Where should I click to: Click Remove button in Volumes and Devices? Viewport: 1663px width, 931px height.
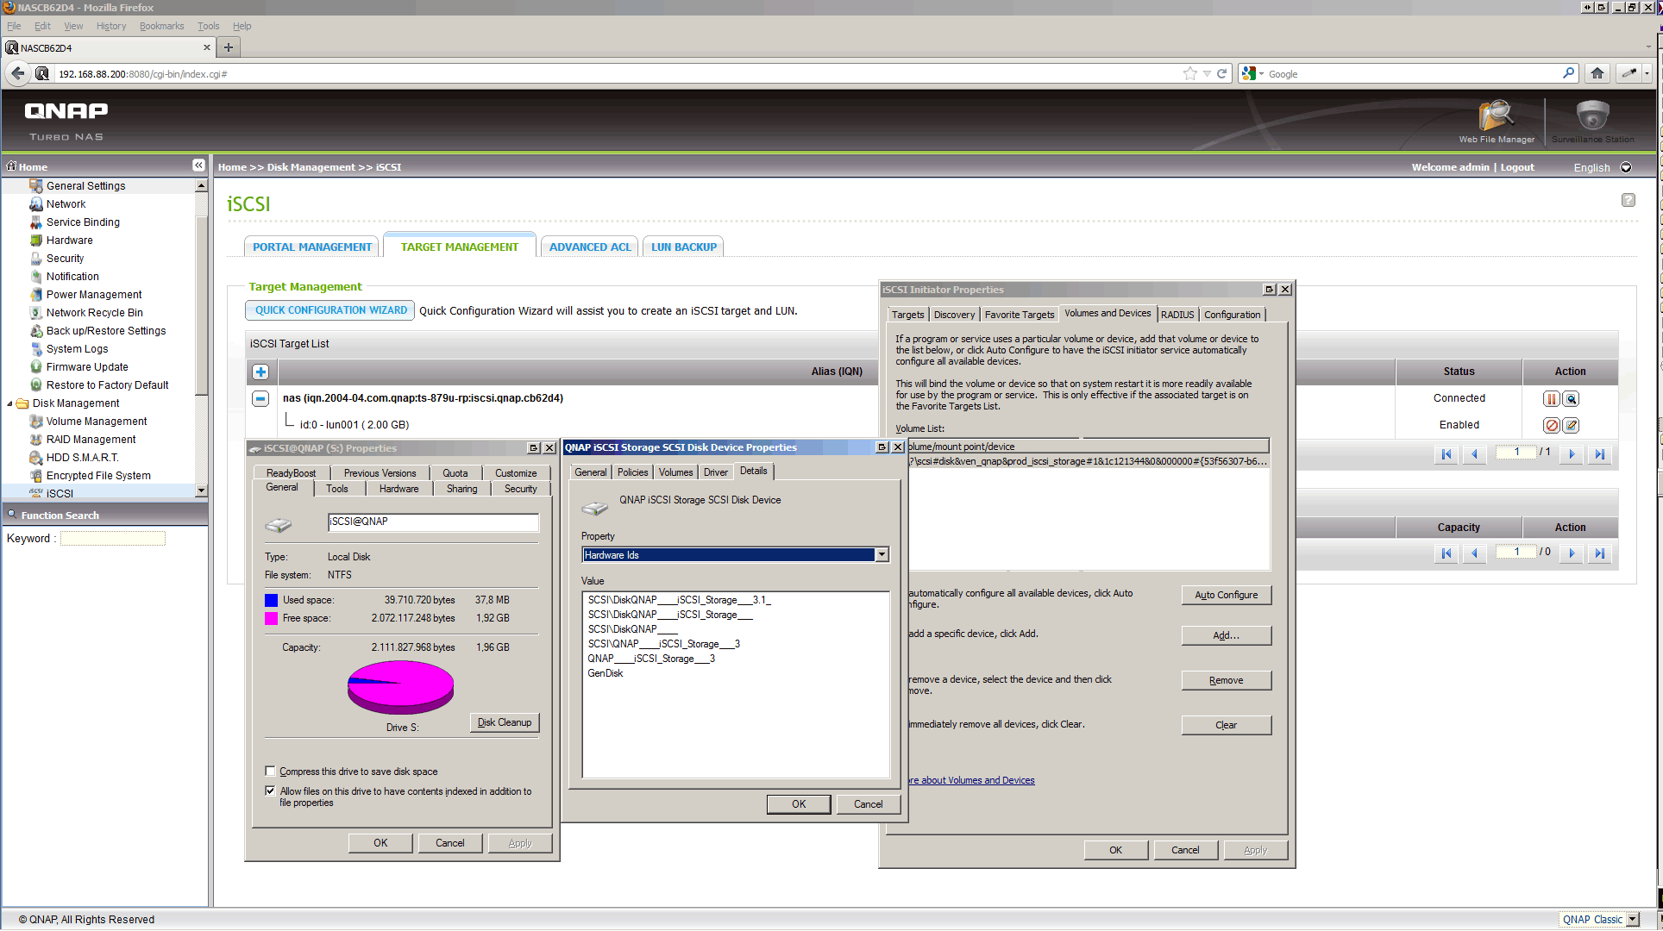(1226, 680)
